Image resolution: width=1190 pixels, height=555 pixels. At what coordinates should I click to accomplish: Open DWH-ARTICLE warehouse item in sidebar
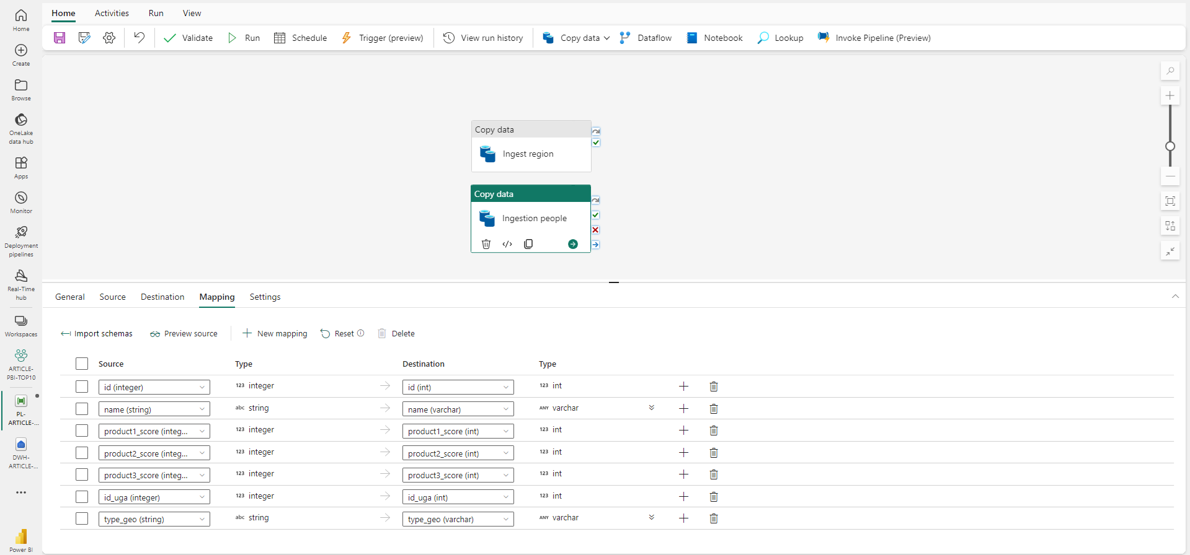pyautogui.click(x=21, y=453)
